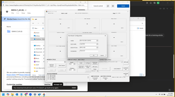Image resolution: width=175 pixels, height=97 pixels.
Task: Open the View menu in Dropbox viewer
Action: tap(23, 13)
